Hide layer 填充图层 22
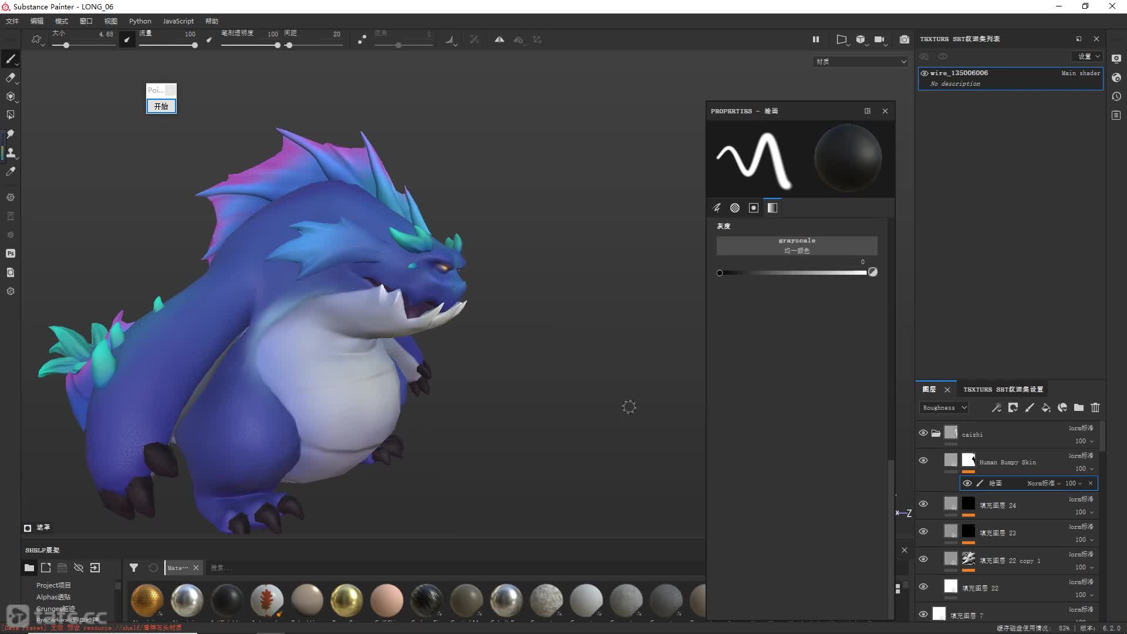 click(923, 586)
